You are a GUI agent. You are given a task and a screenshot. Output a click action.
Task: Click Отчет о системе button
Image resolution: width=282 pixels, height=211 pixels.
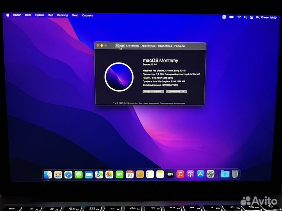[153, 91]
